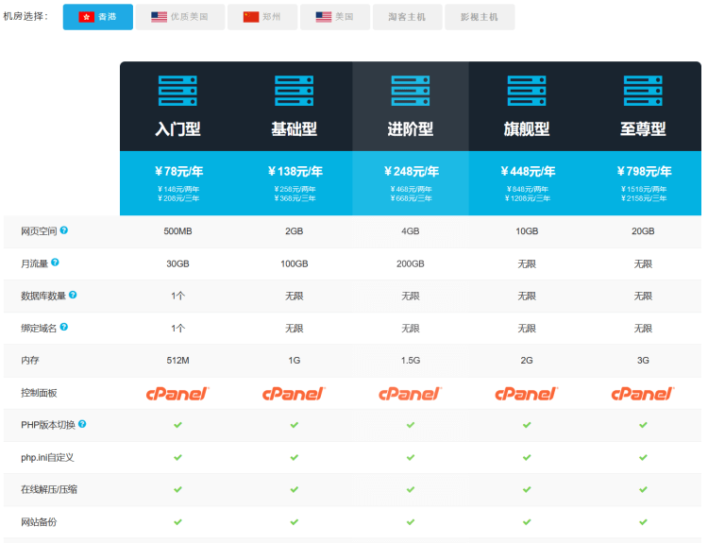Click the 10GB web space value
This screenshot has height=543, width=708.
tap(527, 231)
